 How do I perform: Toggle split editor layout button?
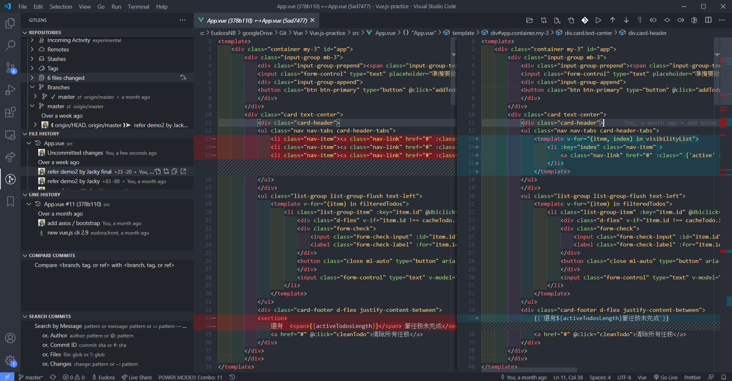708,20
